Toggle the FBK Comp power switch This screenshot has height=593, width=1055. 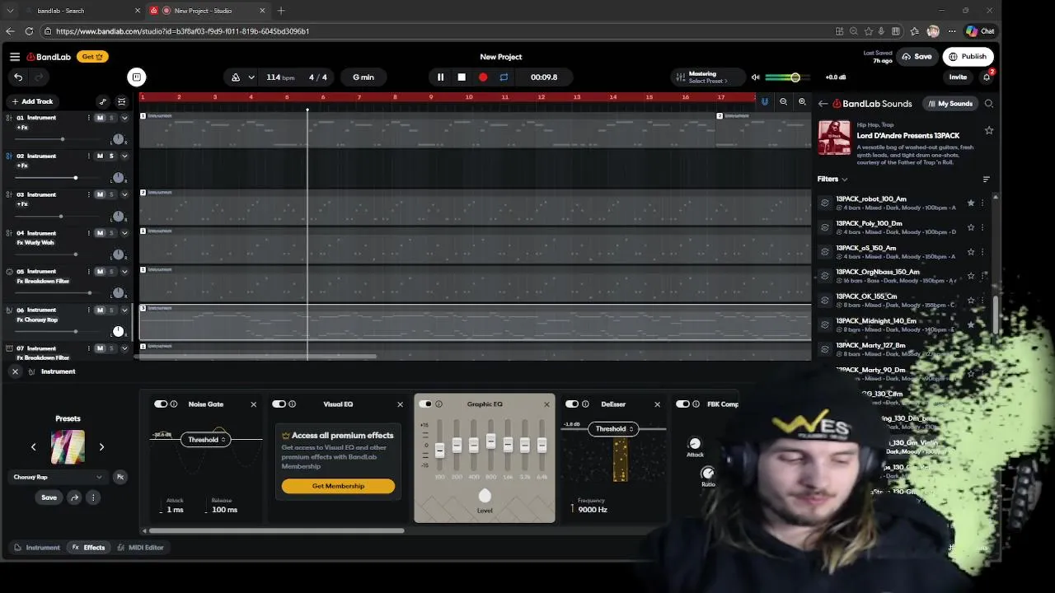click(x=682, y=404)
